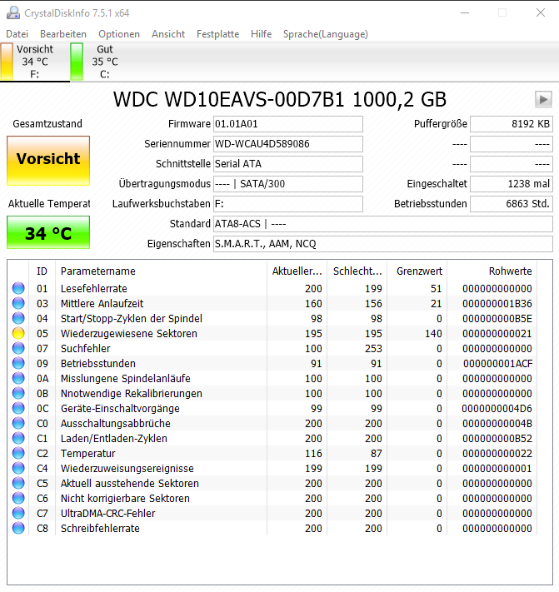The width and height of the screenshot is (559, 592).
Task: Click the status orb in the C2 Temperatur row
Action: (x=18, y=453)
